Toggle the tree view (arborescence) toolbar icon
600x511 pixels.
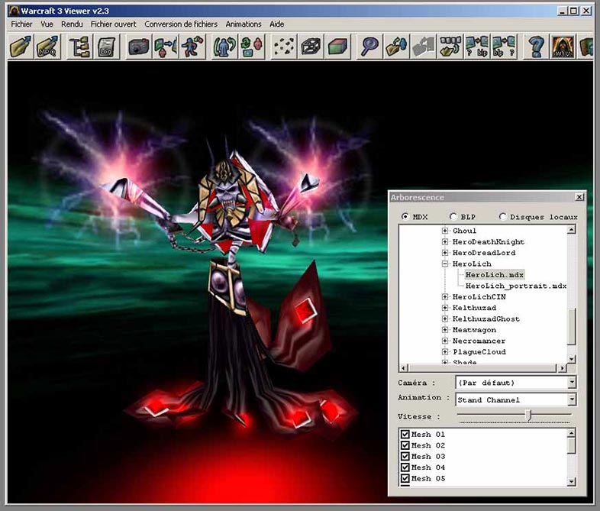click(79, 47)
